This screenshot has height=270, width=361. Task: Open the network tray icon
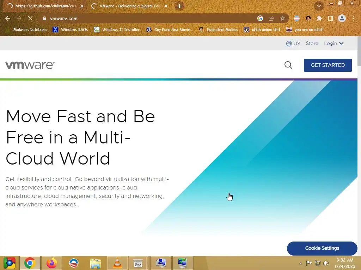318,263
